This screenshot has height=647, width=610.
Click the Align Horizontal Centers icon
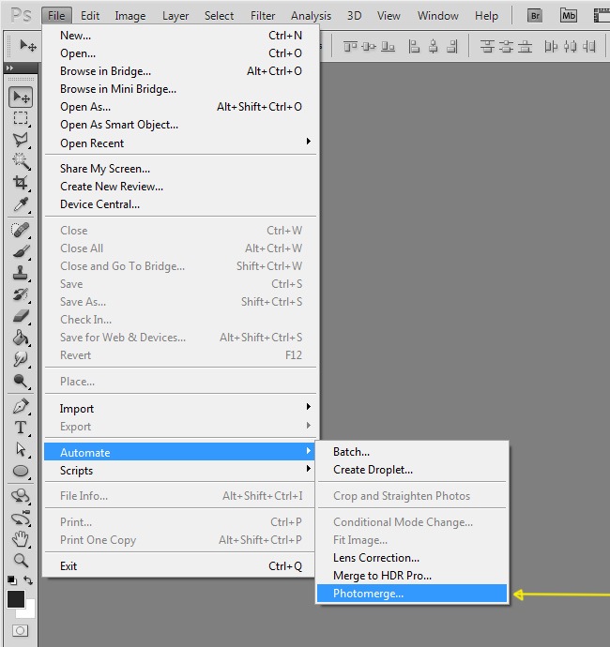tap(434, 47)
